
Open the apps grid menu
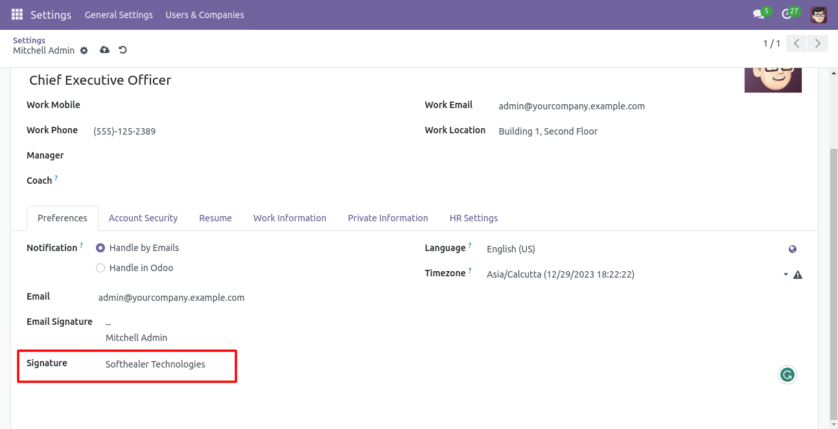tap(17, 14)
